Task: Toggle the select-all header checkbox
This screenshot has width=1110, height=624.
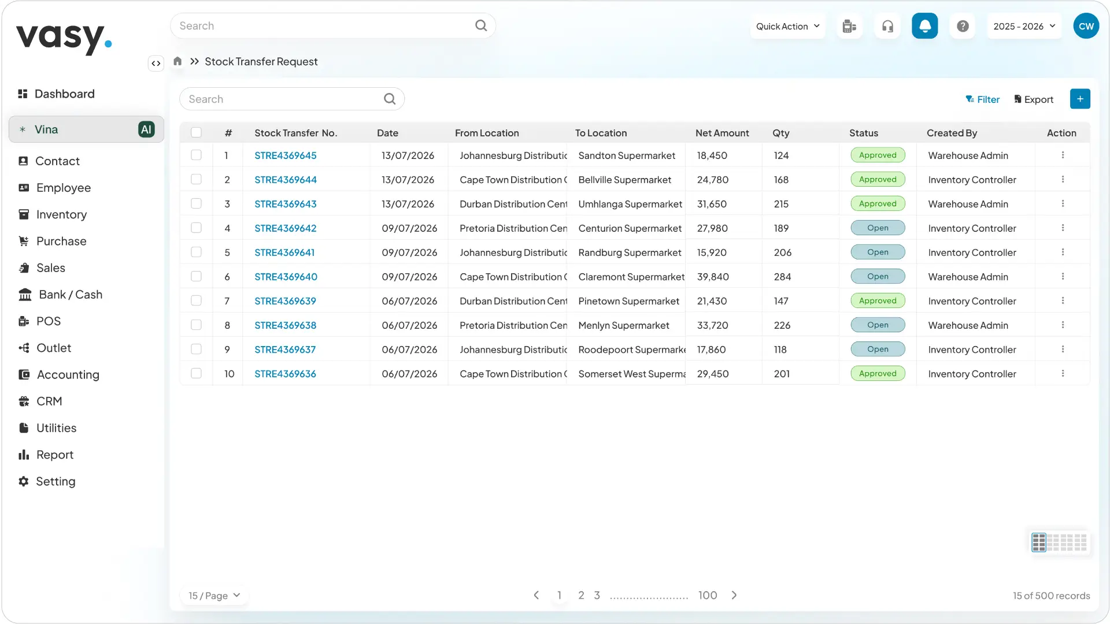Action: (x=197, y=133)
